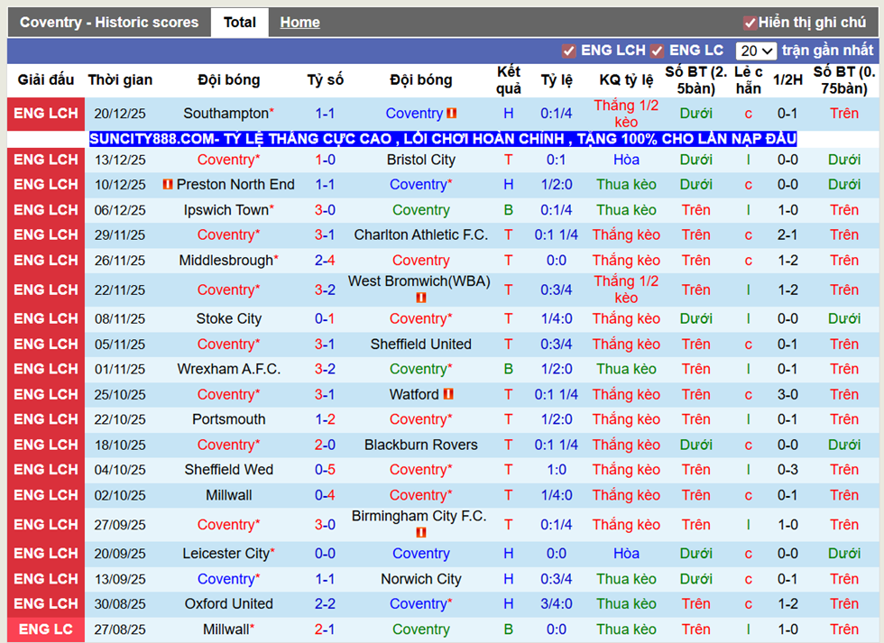Click Hòa result on Bristol City row
This screenshot has width=884, height=643.
tap(626, 160)
